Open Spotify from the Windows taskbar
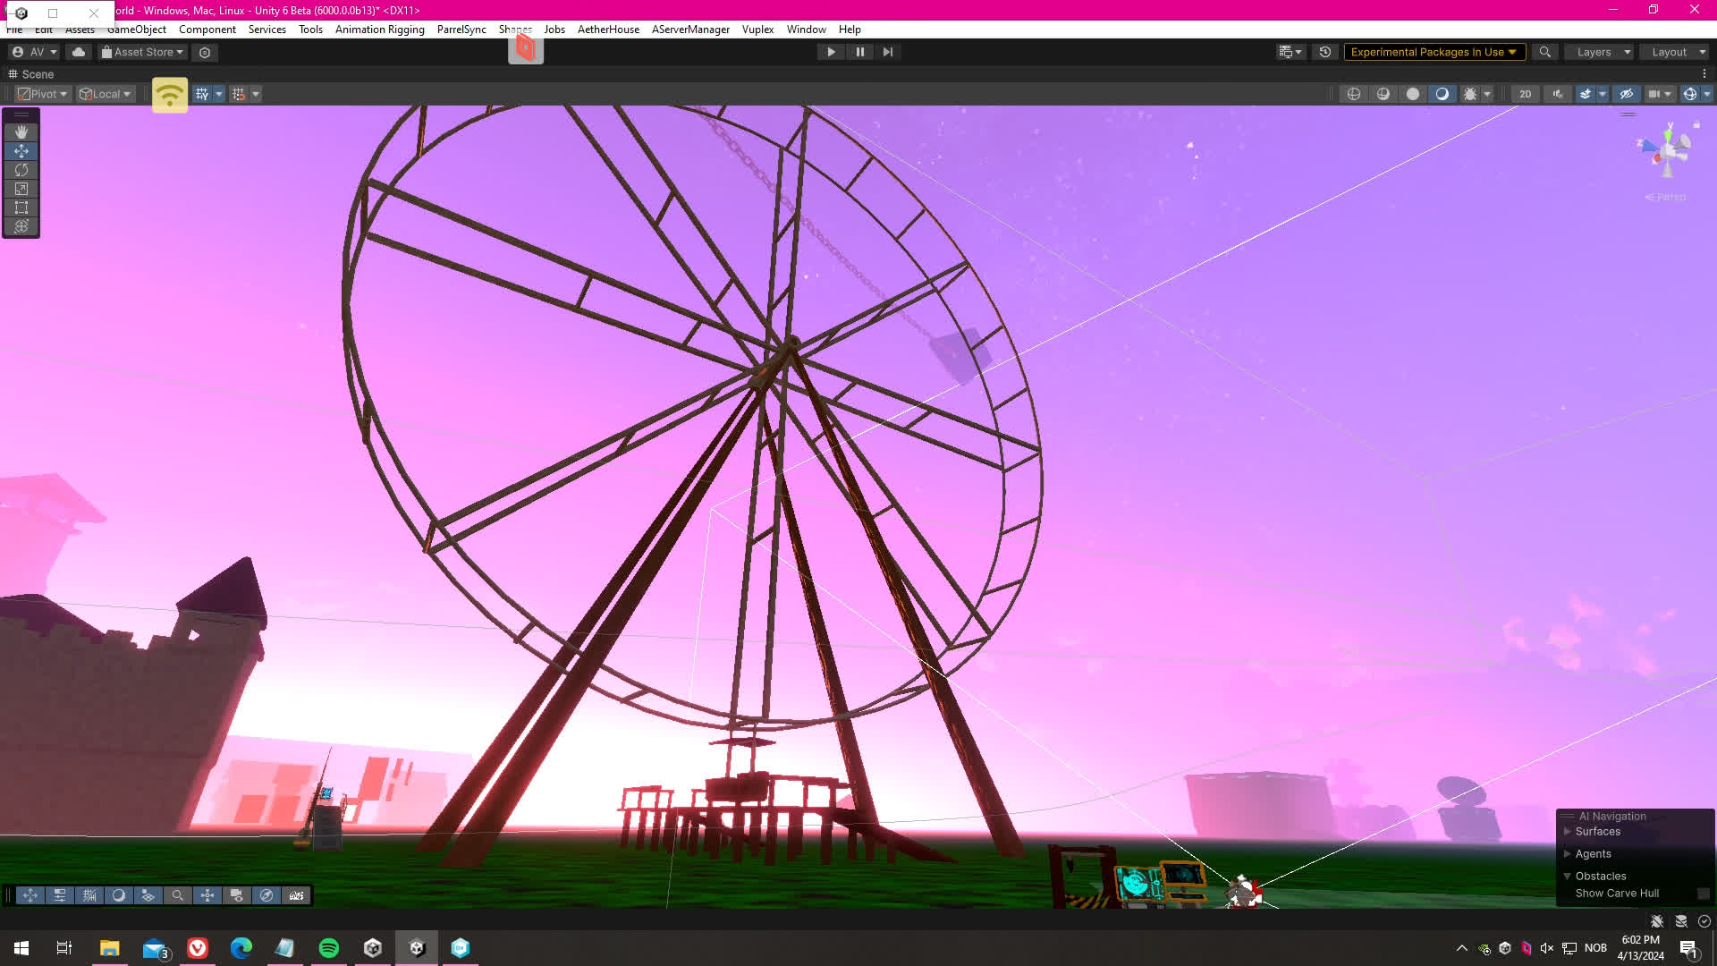 point(329,948)
